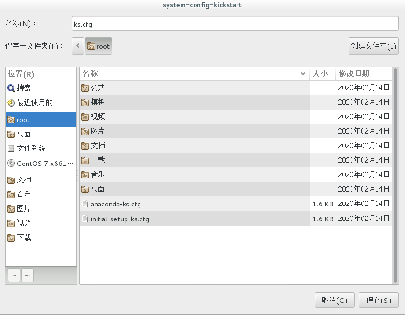Click the 公共 folder icon in file list
The height and width of the screenshot is (315, 405).
(x=85, y=88)
